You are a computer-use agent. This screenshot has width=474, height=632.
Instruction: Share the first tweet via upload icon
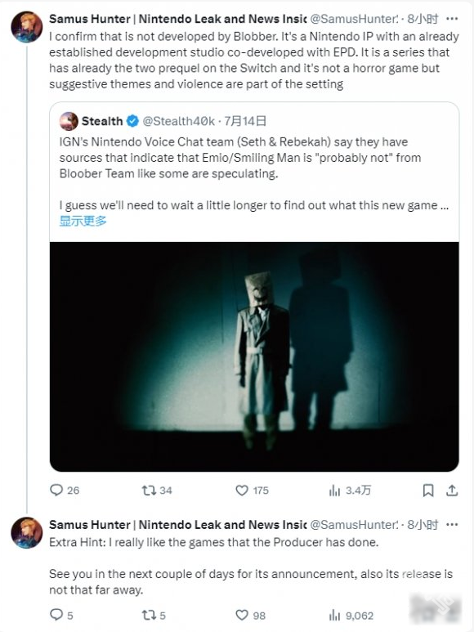click(x=452, y=490)
